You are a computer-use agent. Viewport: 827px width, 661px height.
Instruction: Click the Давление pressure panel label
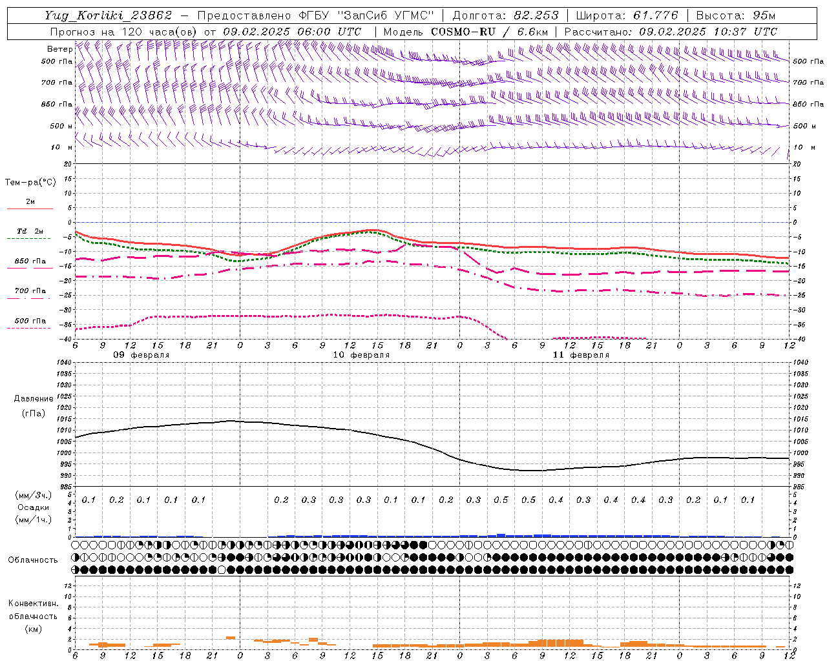34,399
